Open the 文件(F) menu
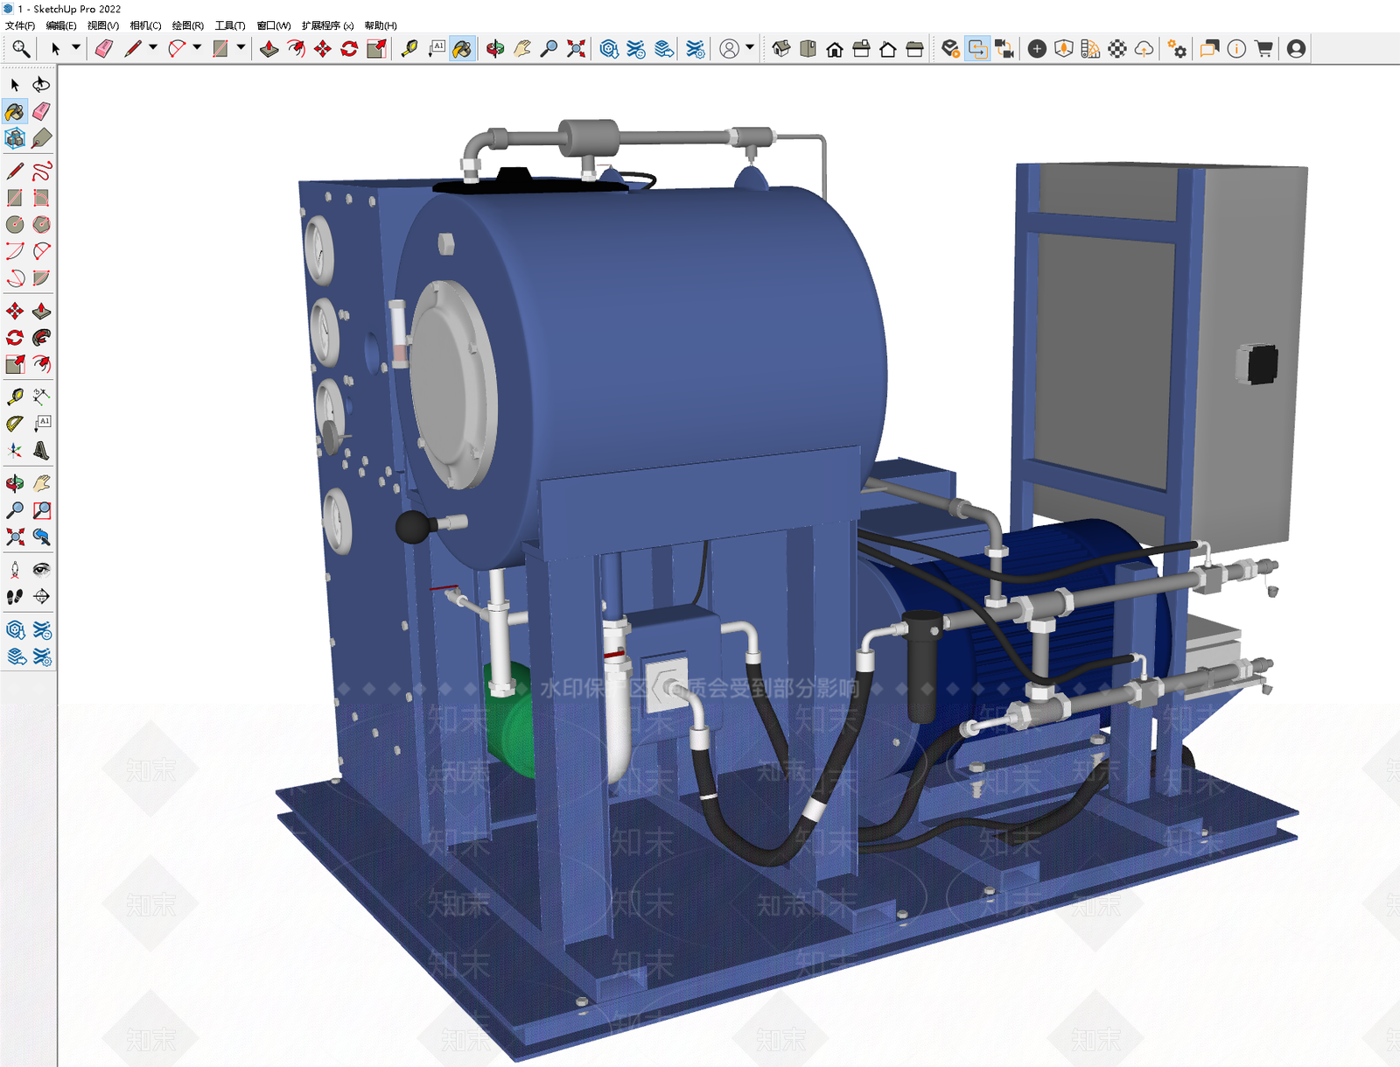 20,25
